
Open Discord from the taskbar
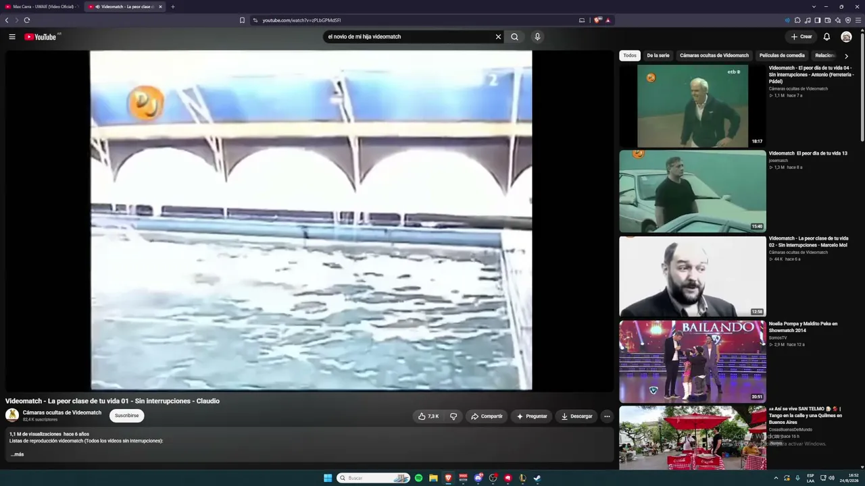pos(478,478)
